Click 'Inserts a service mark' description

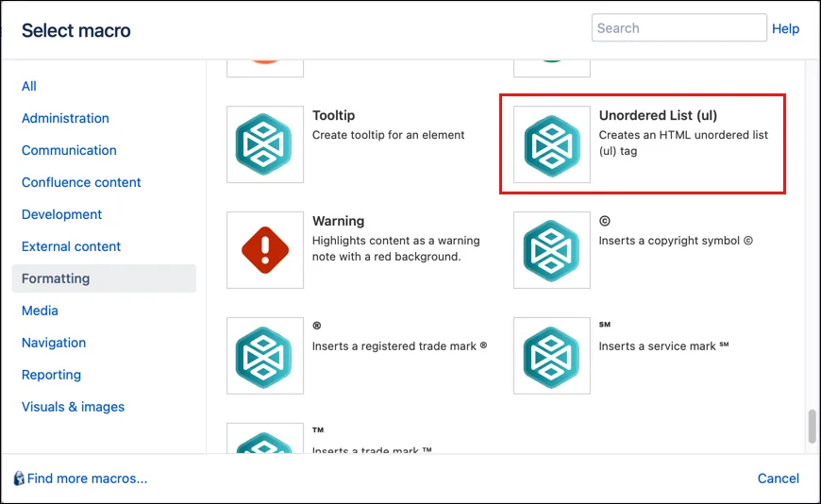click(664, 345)
